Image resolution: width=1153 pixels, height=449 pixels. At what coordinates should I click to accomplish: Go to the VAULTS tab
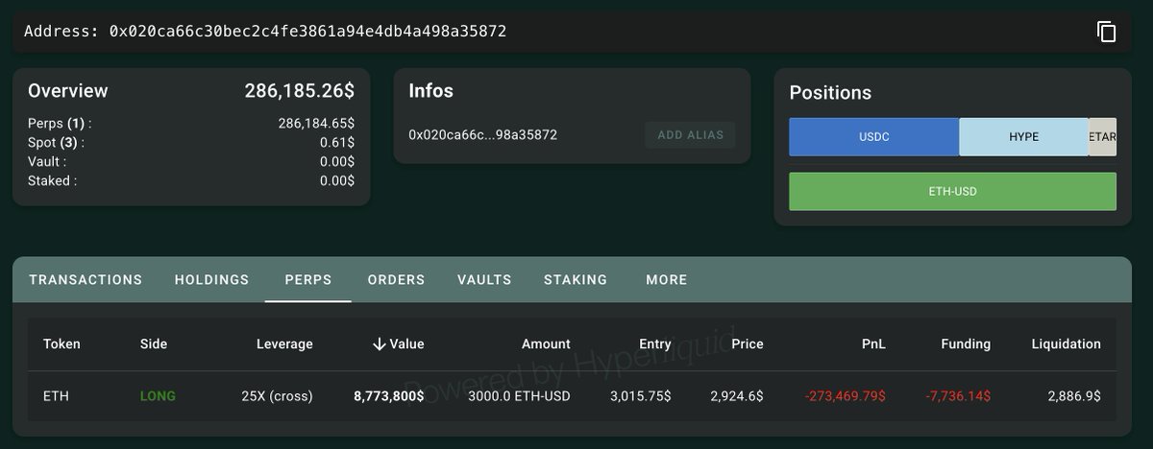tap(484, 280)
